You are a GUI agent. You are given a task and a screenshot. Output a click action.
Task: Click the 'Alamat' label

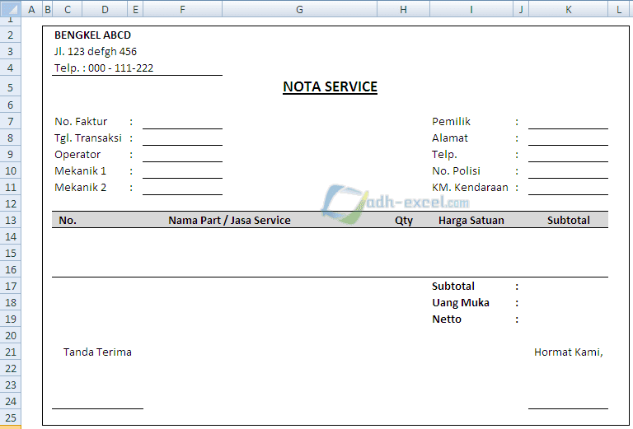click(x=450, y=138)
